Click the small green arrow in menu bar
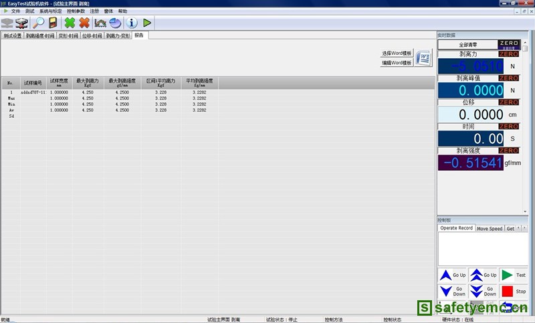The width and height of the screenshot is (535, 323). (5, 11)
